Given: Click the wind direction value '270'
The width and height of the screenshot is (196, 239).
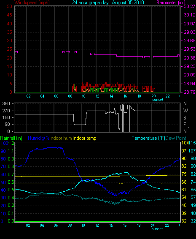Looking at the screenshot, I should (6, 111).
